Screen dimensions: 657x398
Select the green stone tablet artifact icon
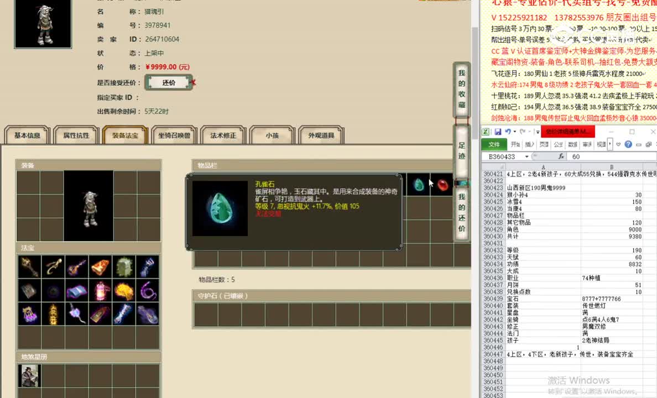(124, 267)
